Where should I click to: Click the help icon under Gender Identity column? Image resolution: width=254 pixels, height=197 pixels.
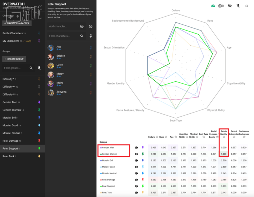[224, 137]
